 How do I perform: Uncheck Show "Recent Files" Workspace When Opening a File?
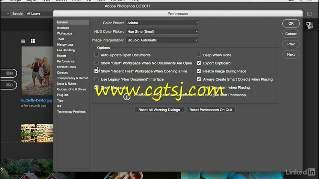96,71
